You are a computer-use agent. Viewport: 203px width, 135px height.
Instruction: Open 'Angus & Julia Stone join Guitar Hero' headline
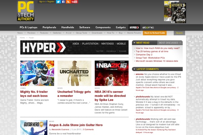[x=76, y=125]
